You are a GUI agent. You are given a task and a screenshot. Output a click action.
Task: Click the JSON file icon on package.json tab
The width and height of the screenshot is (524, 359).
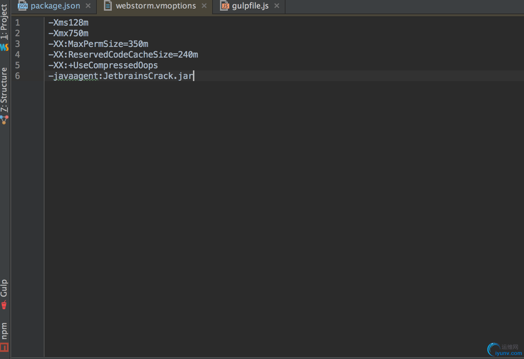(x=22, y=5)
